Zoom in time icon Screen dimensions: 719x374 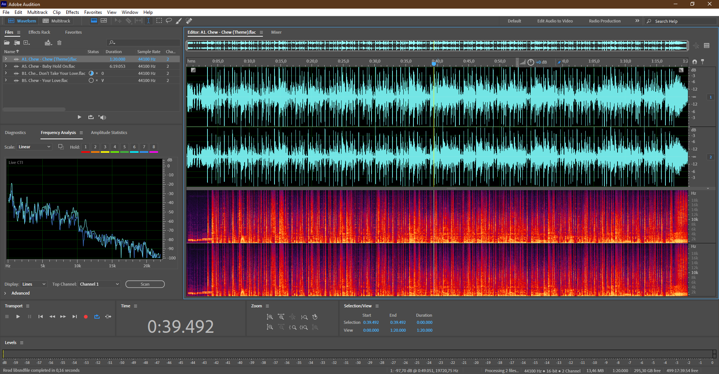point(281,317)
